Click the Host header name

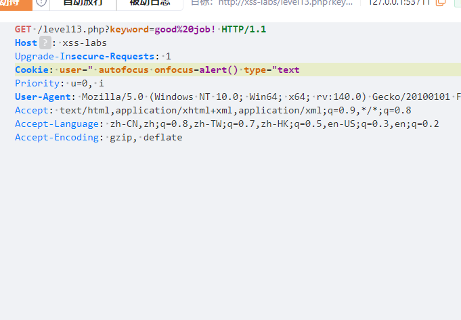pos(26,43)
